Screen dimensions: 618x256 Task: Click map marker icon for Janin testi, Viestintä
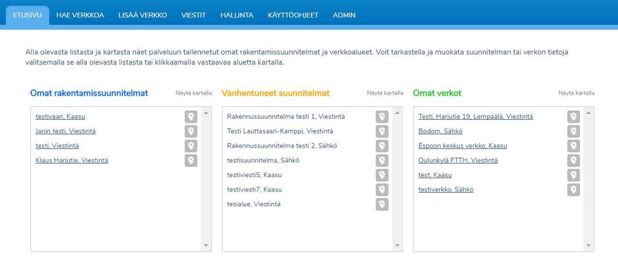[191, 131]
